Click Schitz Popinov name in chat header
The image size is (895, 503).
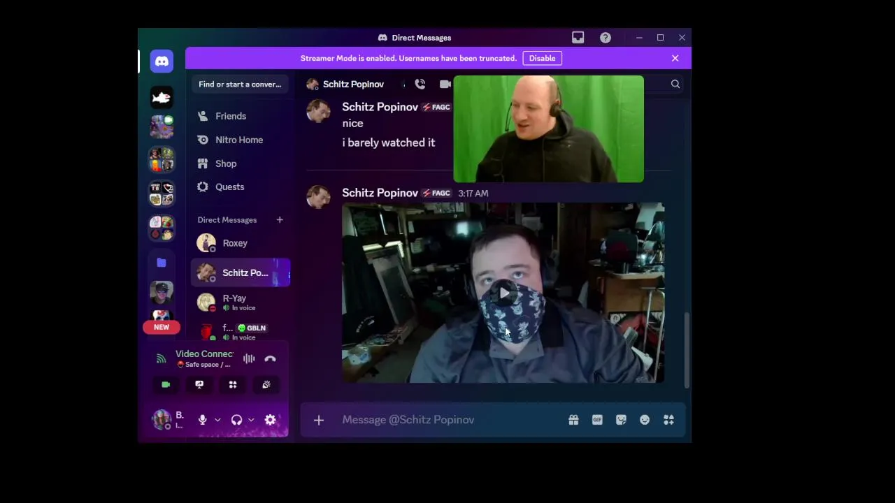click(353, 84)
